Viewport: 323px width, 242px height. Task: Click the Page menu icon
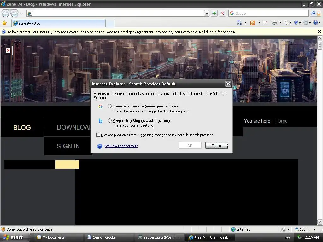coord(286,23)
